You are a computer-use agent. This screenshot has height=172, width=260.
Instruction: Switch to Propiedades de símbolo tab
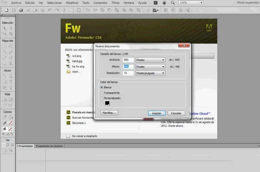tap(49, 146)
